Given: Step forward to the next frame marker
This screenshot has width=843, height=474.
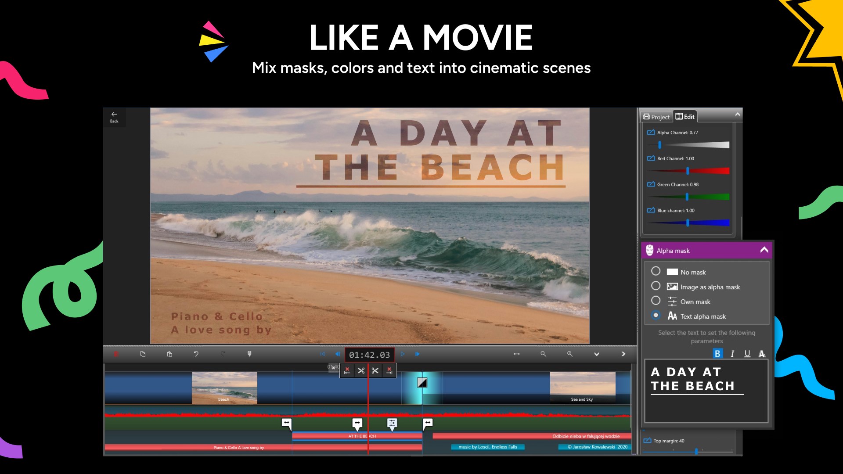Looking at the screenshot, I should click(417, 354).
